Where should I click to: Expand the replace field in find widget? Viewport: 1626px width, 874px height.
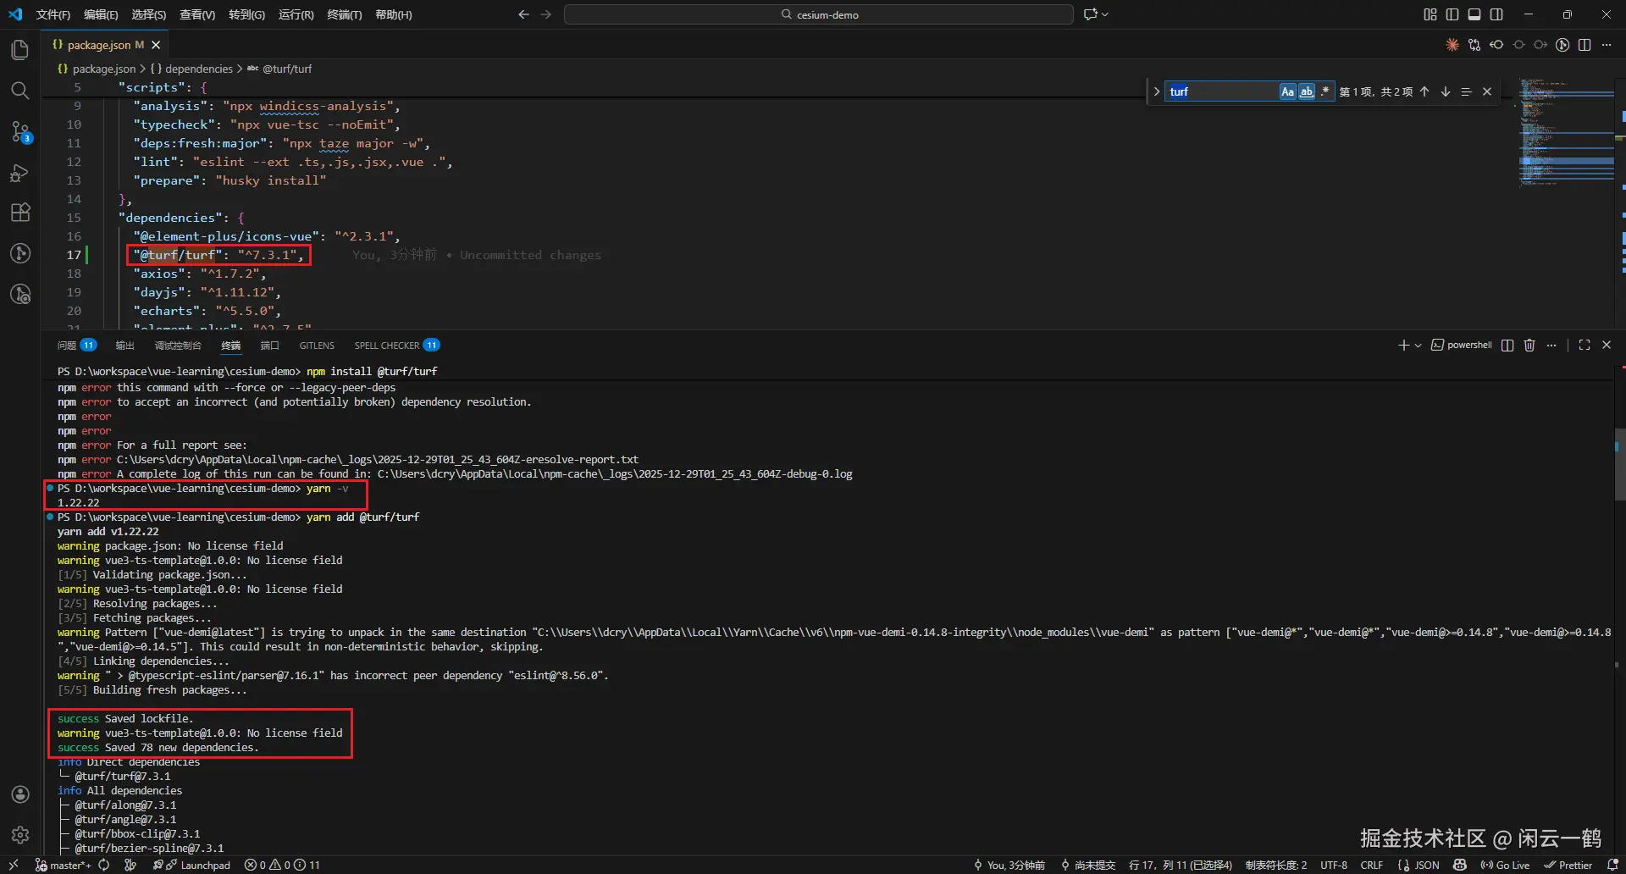[x=1157, y=91]
